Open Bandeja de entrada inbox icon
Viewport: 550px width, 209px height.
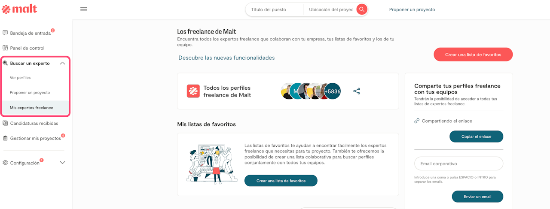5,33
